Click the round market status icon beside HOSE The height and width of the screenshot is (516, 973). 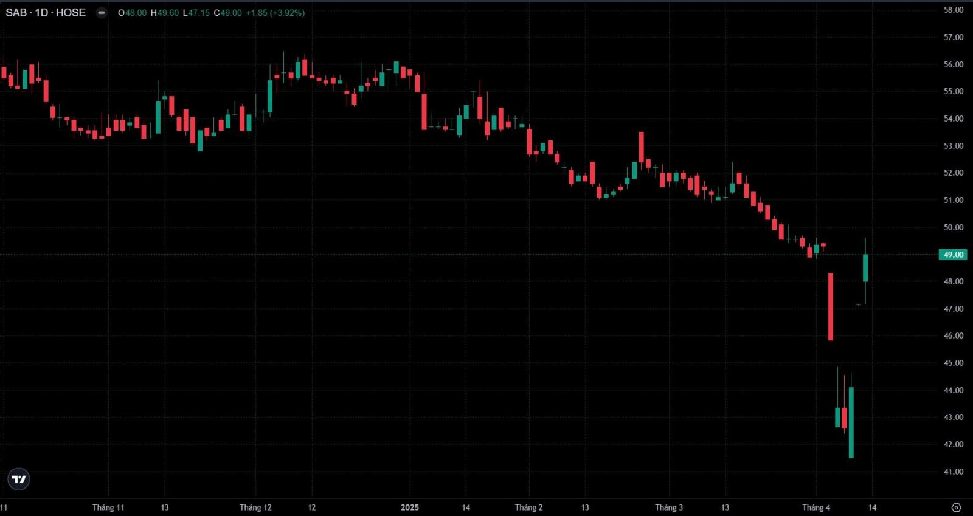(x=102, y=13)
